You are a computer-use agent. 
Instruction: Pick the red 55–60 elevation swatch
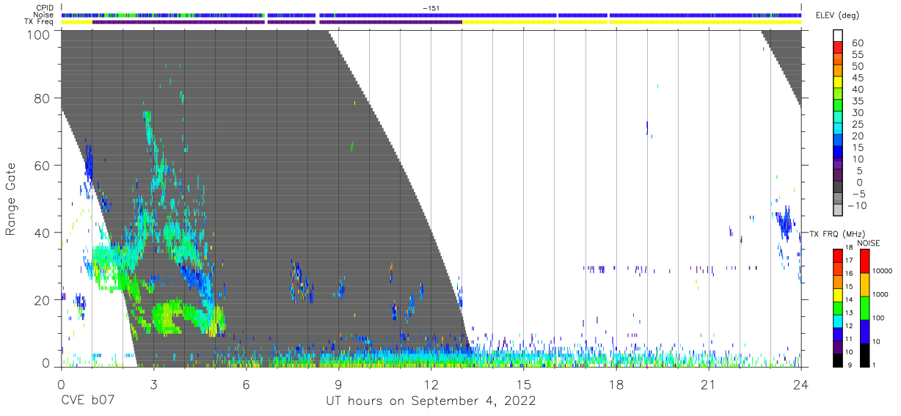tap(839, 48)
